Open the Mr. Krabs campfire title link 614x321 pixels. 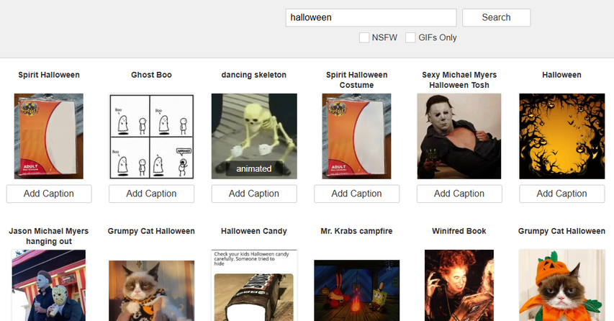click(x=357, y=231)
